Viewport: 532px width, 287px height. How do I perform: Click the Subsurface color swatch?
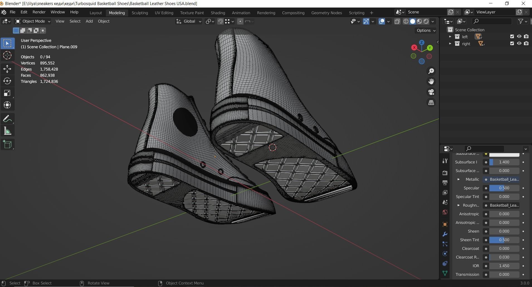(x=504, y=154)
